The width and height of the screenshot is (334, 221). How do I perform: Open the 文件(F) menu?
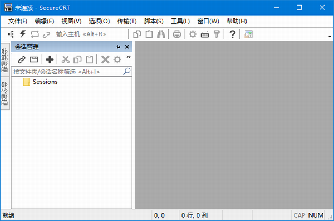[x=18, y=21]
